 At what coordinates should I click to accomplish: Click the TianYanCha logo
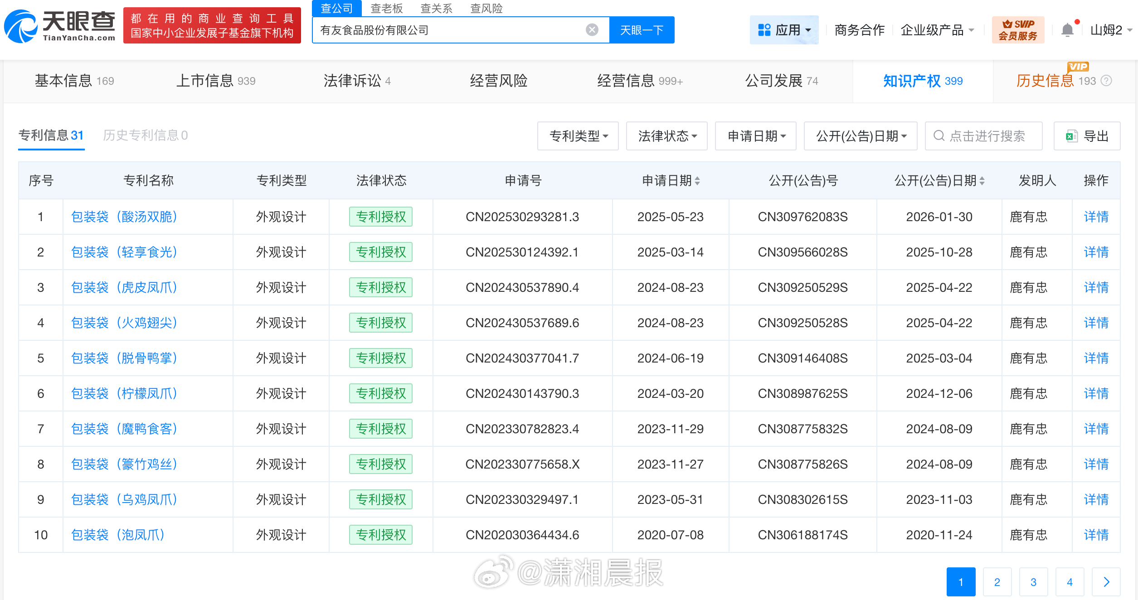click(60, 26)
